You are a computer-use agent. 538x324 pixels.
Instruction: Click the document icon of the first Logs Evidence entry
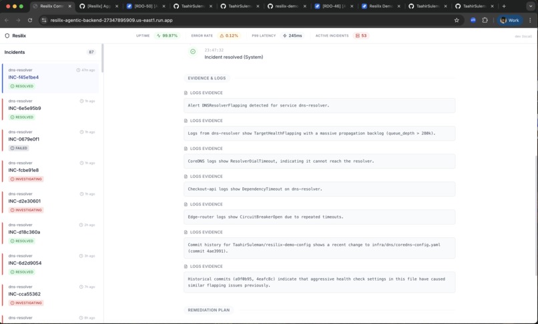coord(186,93)
